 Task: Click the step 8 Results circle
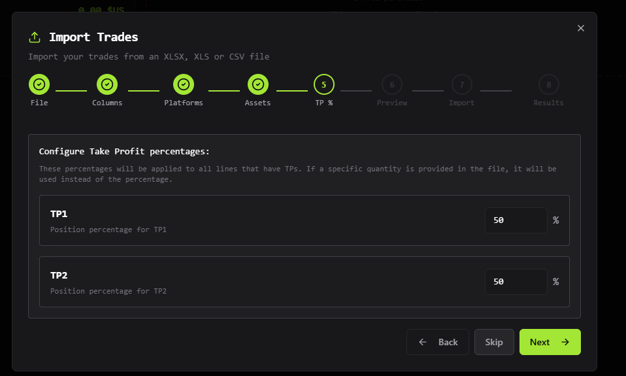[549, 84]
